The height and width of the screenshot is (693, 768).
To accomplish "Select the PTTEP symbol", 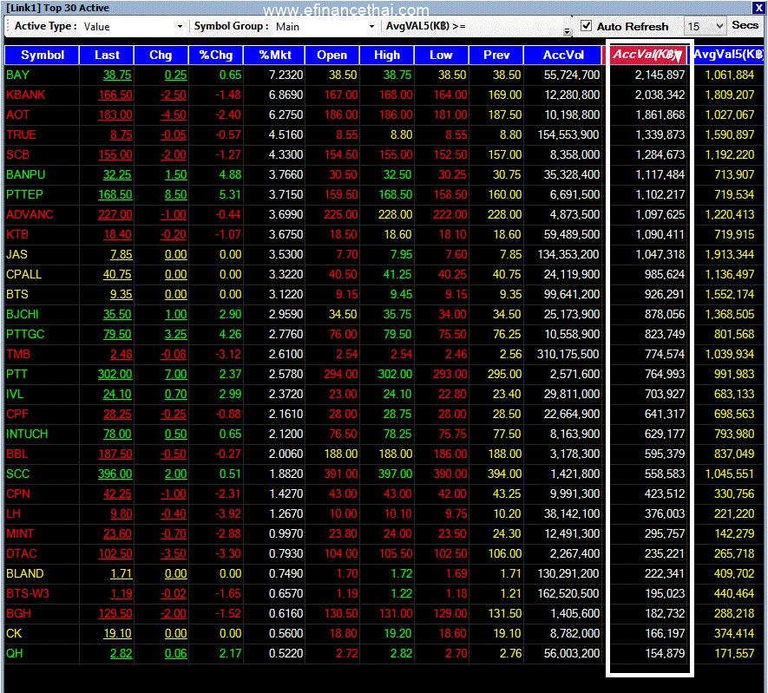I will 24,195.
